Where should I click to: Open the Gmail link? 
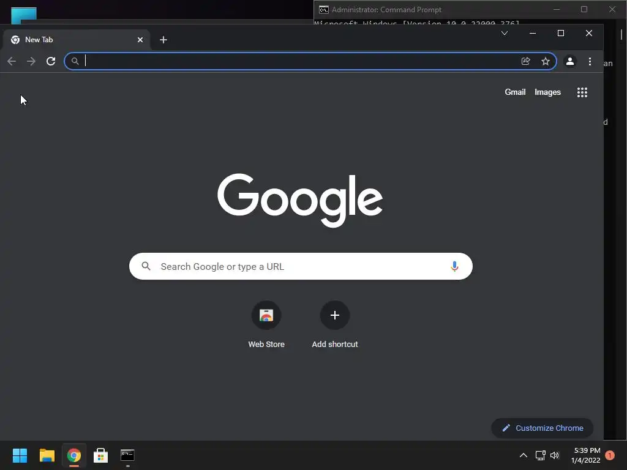pos(515,92)
